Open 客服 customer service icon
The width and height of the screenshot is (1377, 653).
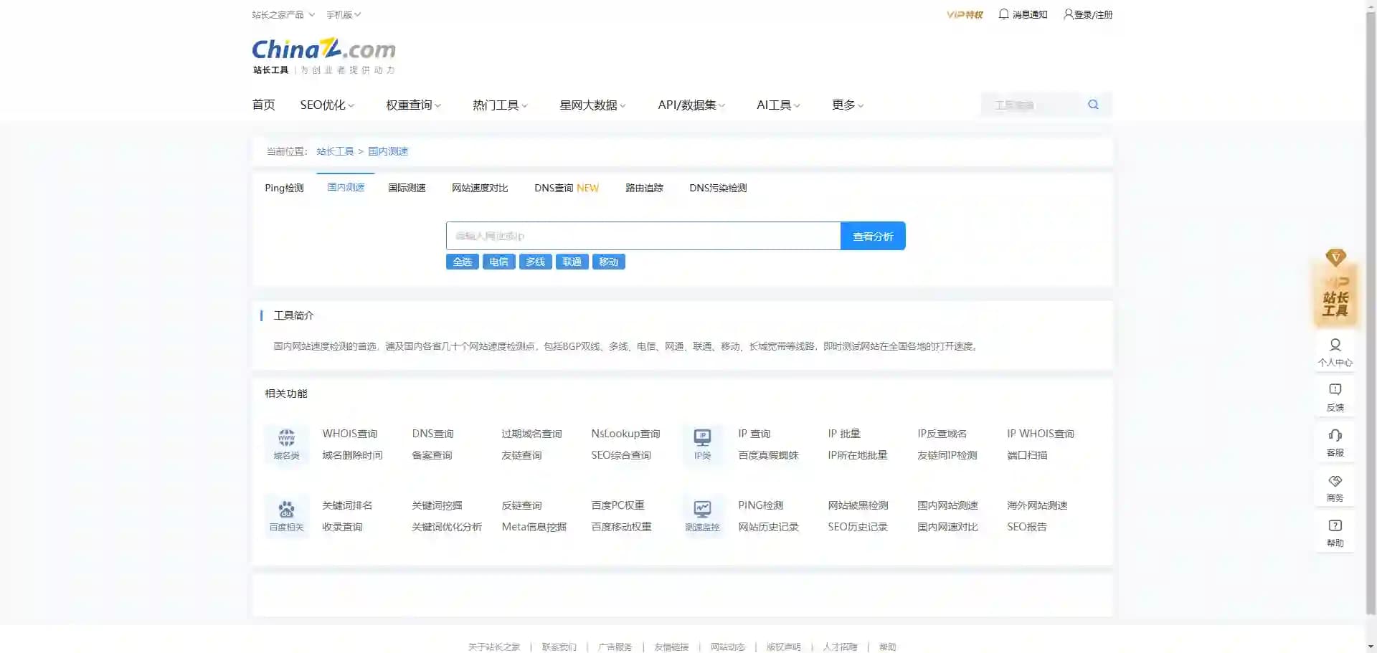coord(1335,443)
